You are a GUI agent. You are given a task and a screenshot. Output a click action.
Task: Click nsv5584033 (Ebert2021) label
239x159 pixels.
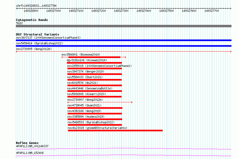coord(85,77)
